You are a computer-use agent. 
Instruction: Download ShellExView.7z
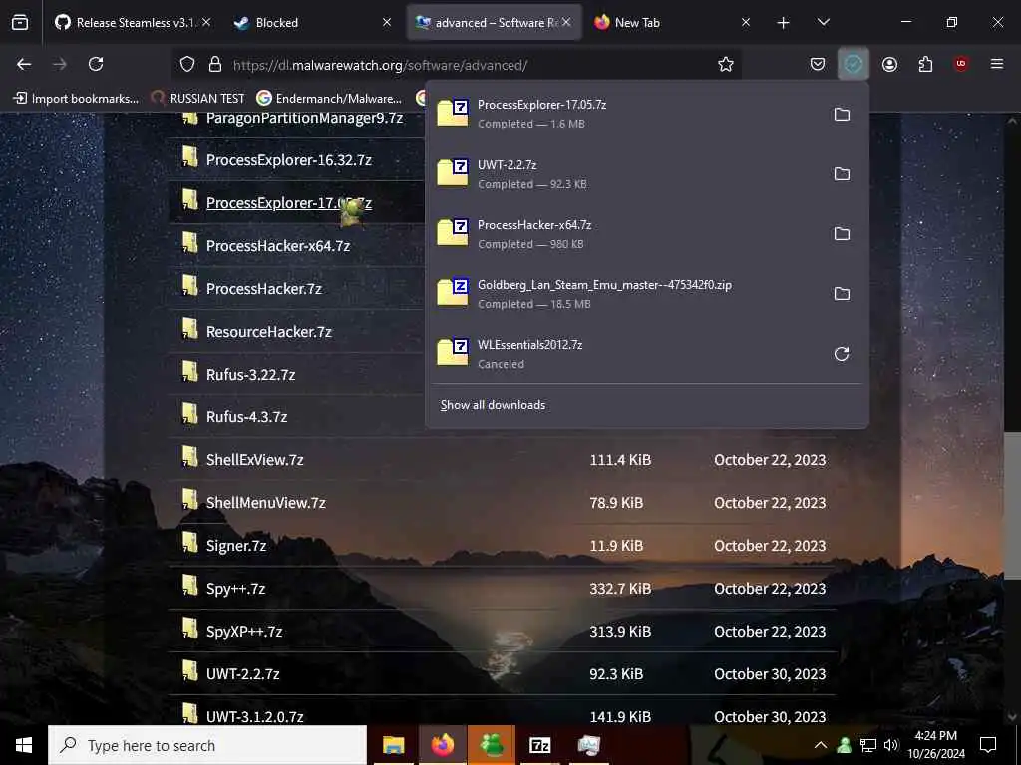tap(254, 460)
